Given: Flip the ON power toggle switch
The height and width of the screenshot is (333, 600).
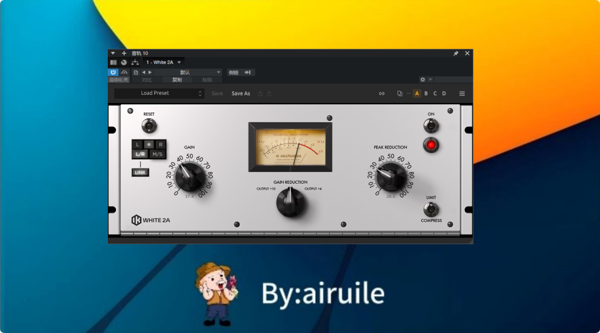Looking at the screenshot, I should click(431, 126).
